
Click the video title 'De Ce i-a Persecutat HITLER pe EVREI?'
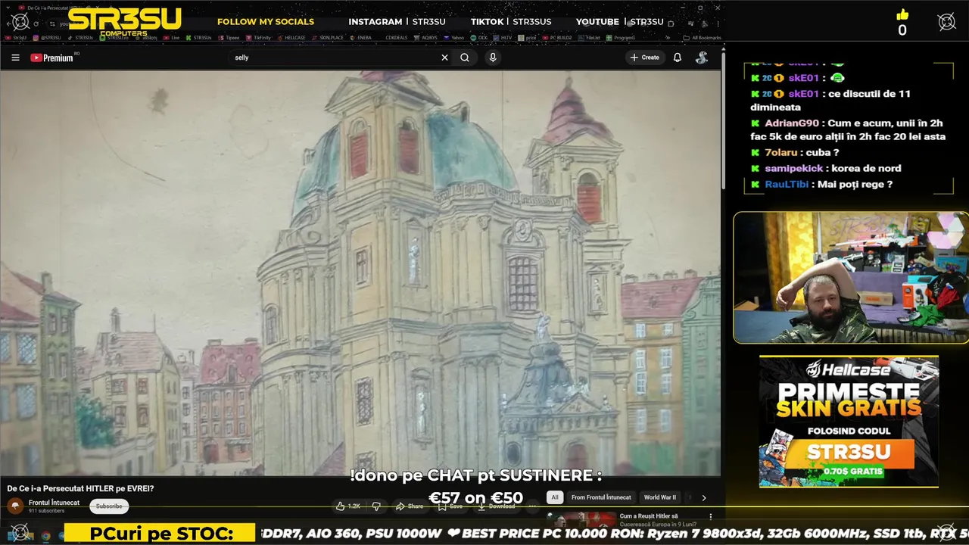(80, 488)
